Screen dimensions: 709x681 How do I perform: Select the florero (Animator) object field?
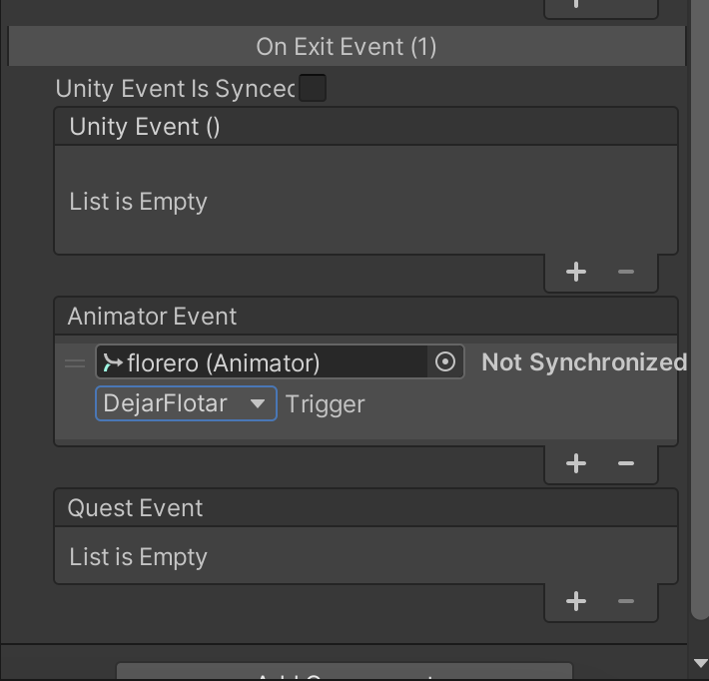coord(262,361)
